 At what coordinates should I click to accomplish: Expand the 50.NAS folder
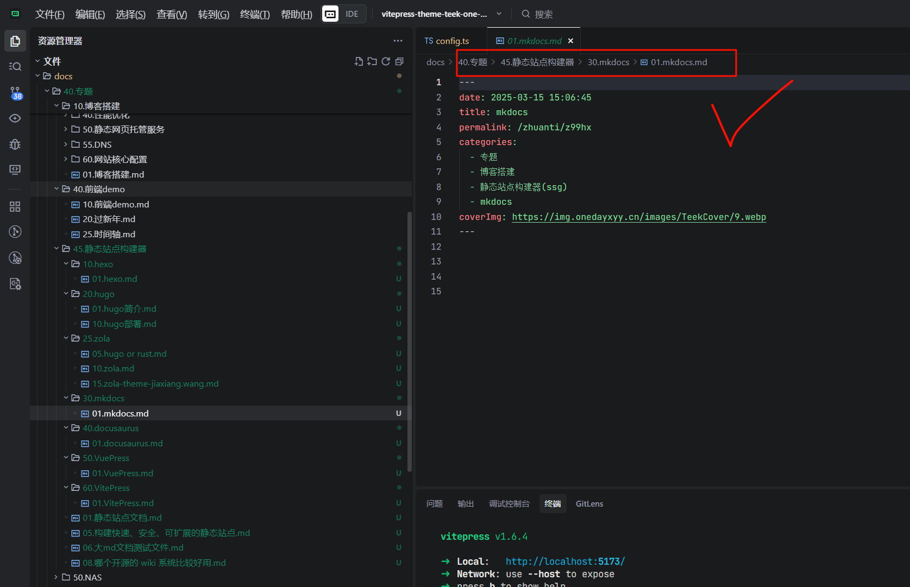click(x=57, y=577)
